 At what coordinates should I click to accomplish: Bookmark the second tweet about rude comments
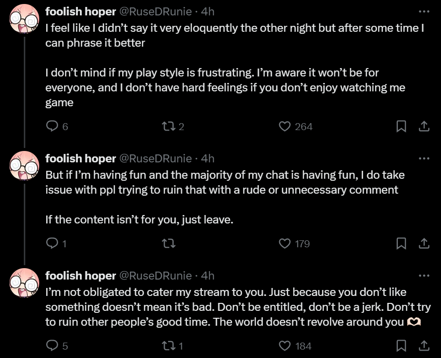click(401, 243)
